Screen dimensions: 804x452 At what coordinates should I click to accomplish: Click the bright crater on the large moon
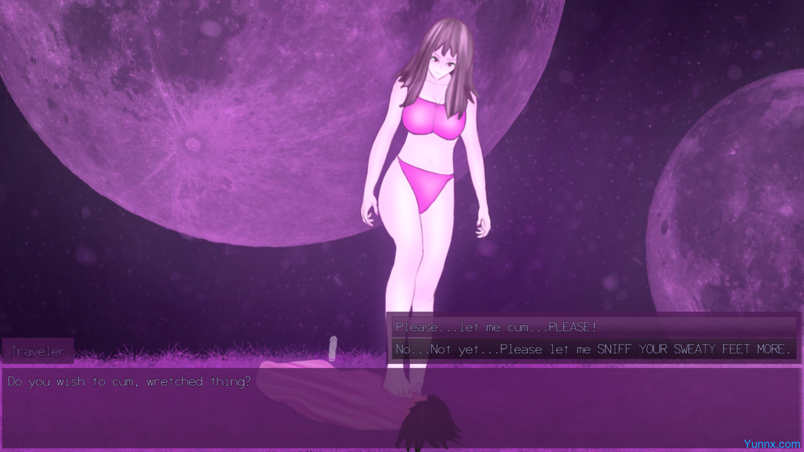193,145
